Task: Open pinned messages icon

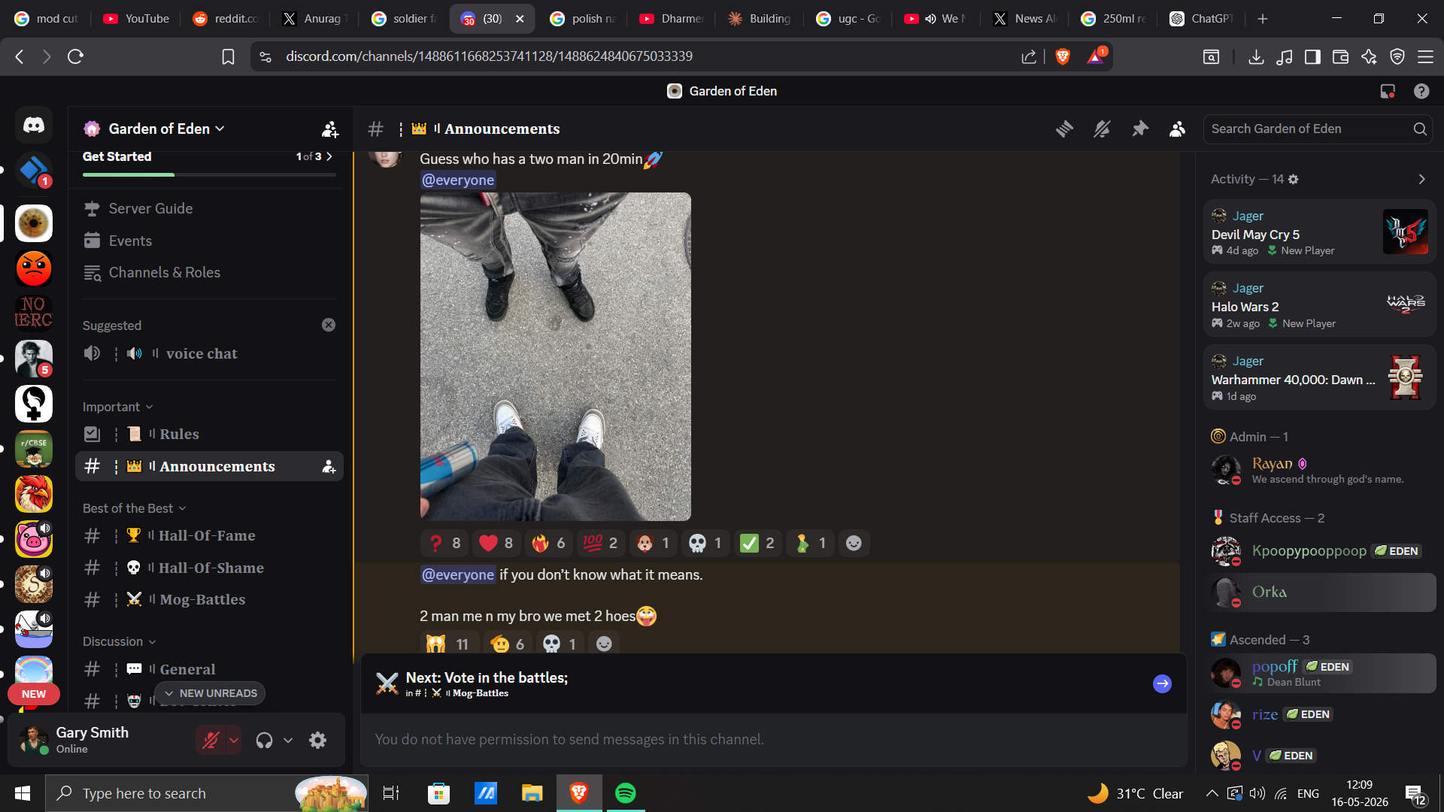Action: (x=1140, y=129)
